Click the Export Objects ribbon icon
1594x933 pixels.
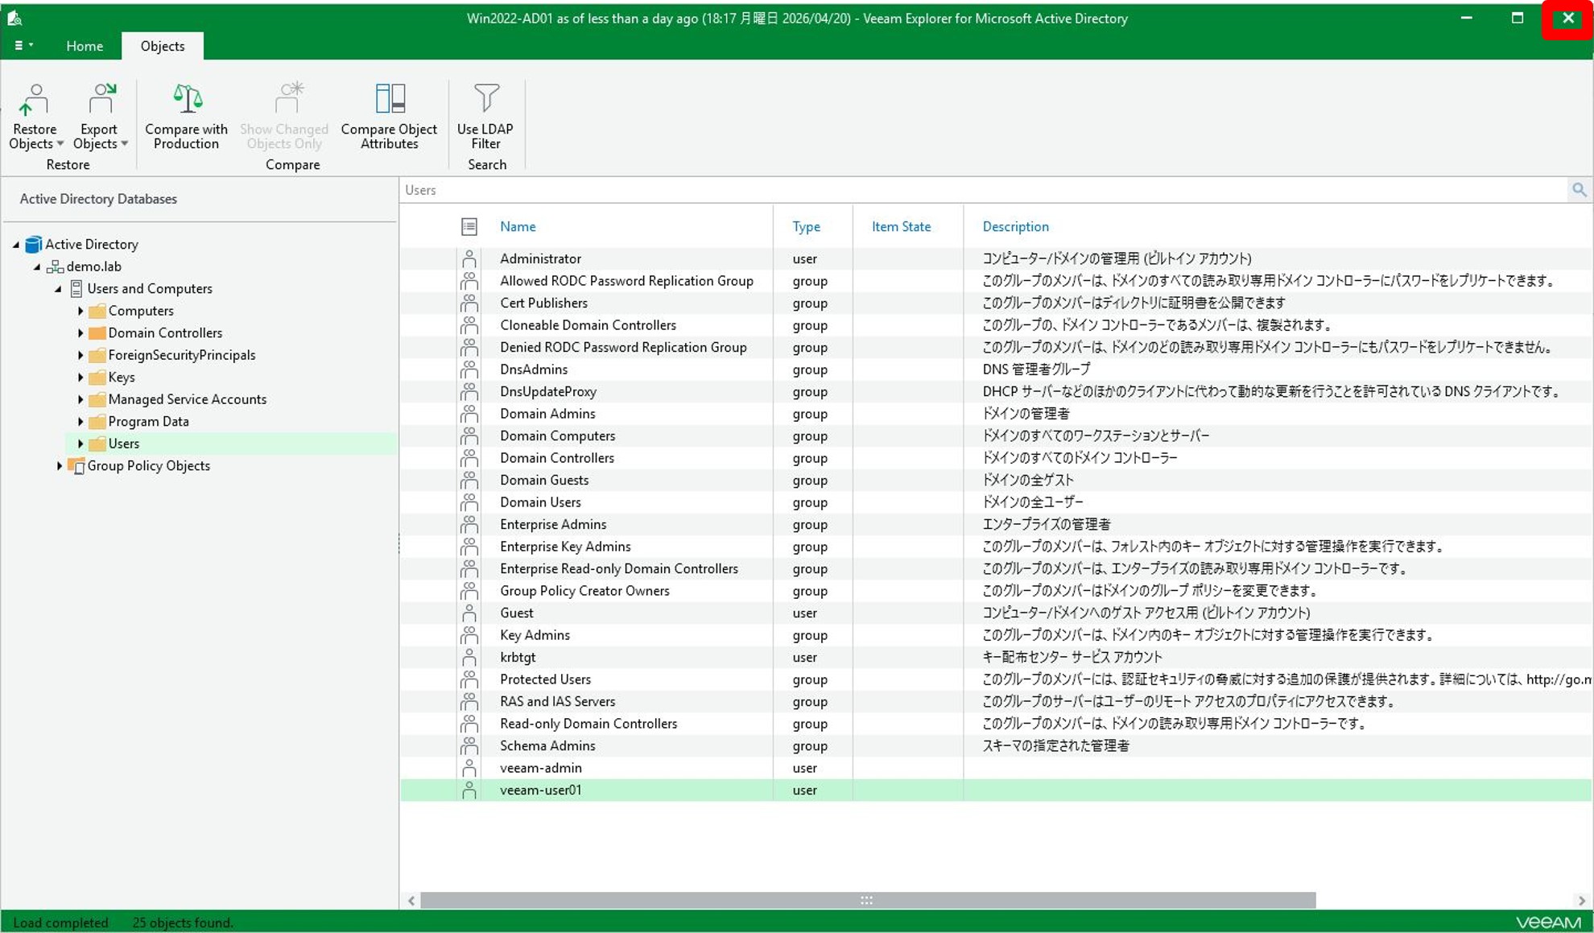pyautogui.click(x=101, y=100)
